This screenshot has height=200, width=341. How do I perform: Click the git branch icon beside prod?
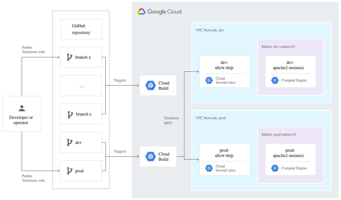pos(70,171)
